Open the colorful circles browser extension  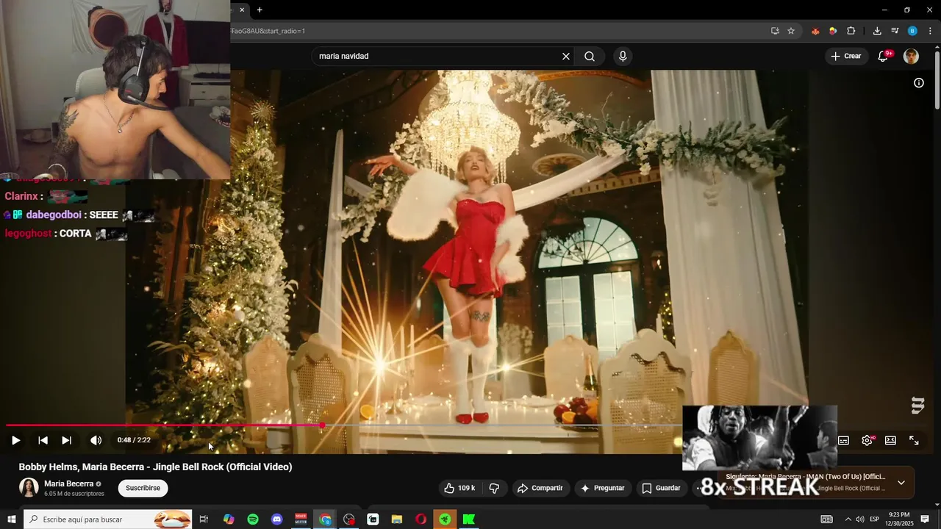(x=833, y=31)
